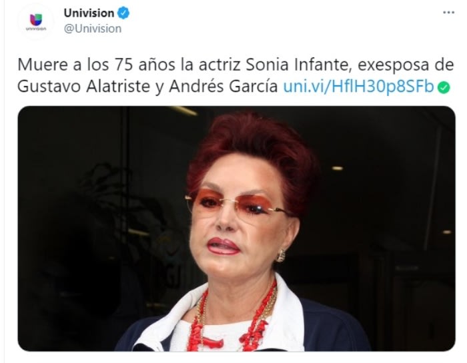The height and width of the screenshot is (363, 467).
Task: Click the tinted sunglasses in the photo
Action: (x=238, y=204)
